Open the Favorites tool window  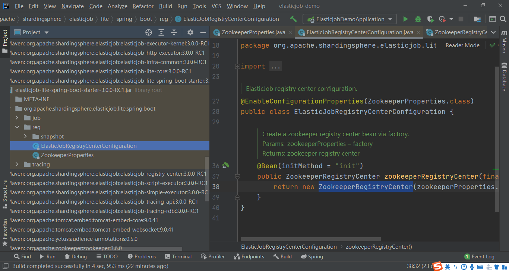pyautogui.click(x=5, y=232)
